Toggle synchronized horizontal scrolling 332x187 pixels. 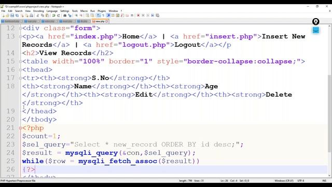coord(92,16)
